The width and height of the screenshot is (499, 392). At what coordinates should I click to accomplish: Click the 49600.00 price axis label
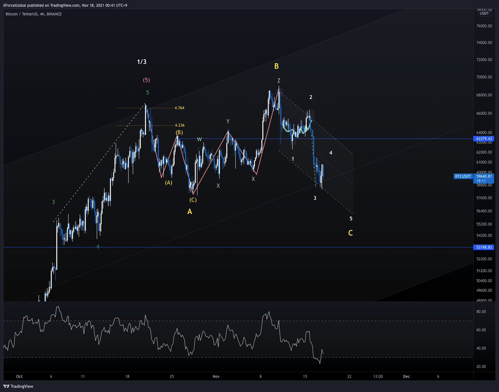[484, 291]
